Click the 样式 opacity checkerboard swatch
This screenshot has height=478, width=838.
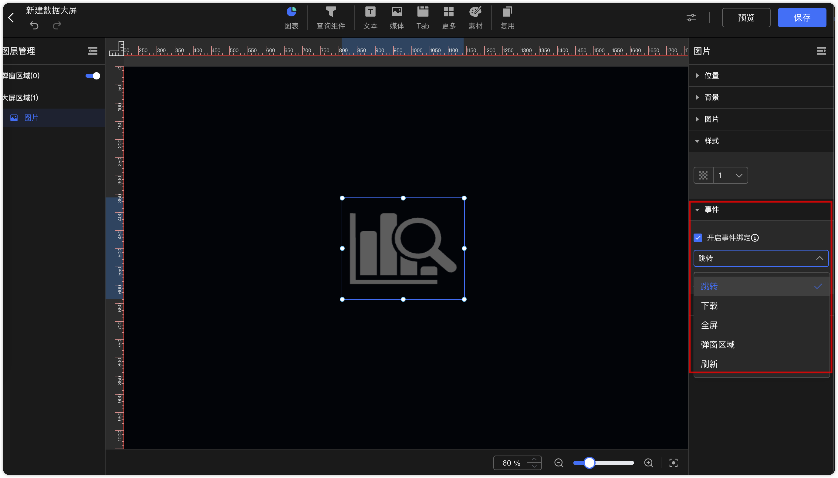[703, 175]
